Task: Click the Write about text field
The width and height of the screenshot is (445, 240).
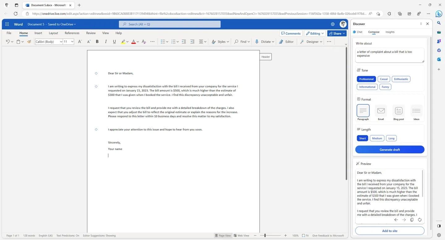Action: (389, 55)
